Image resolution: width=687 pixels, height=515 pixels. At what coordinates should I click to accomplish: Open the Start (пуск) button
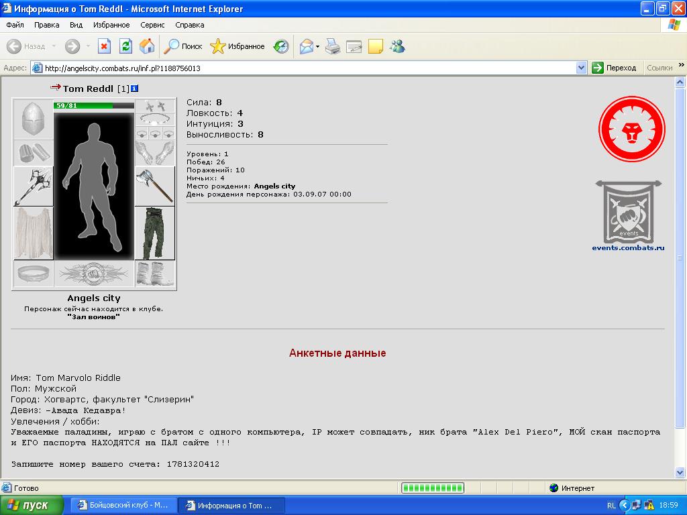tap(32, 506)
